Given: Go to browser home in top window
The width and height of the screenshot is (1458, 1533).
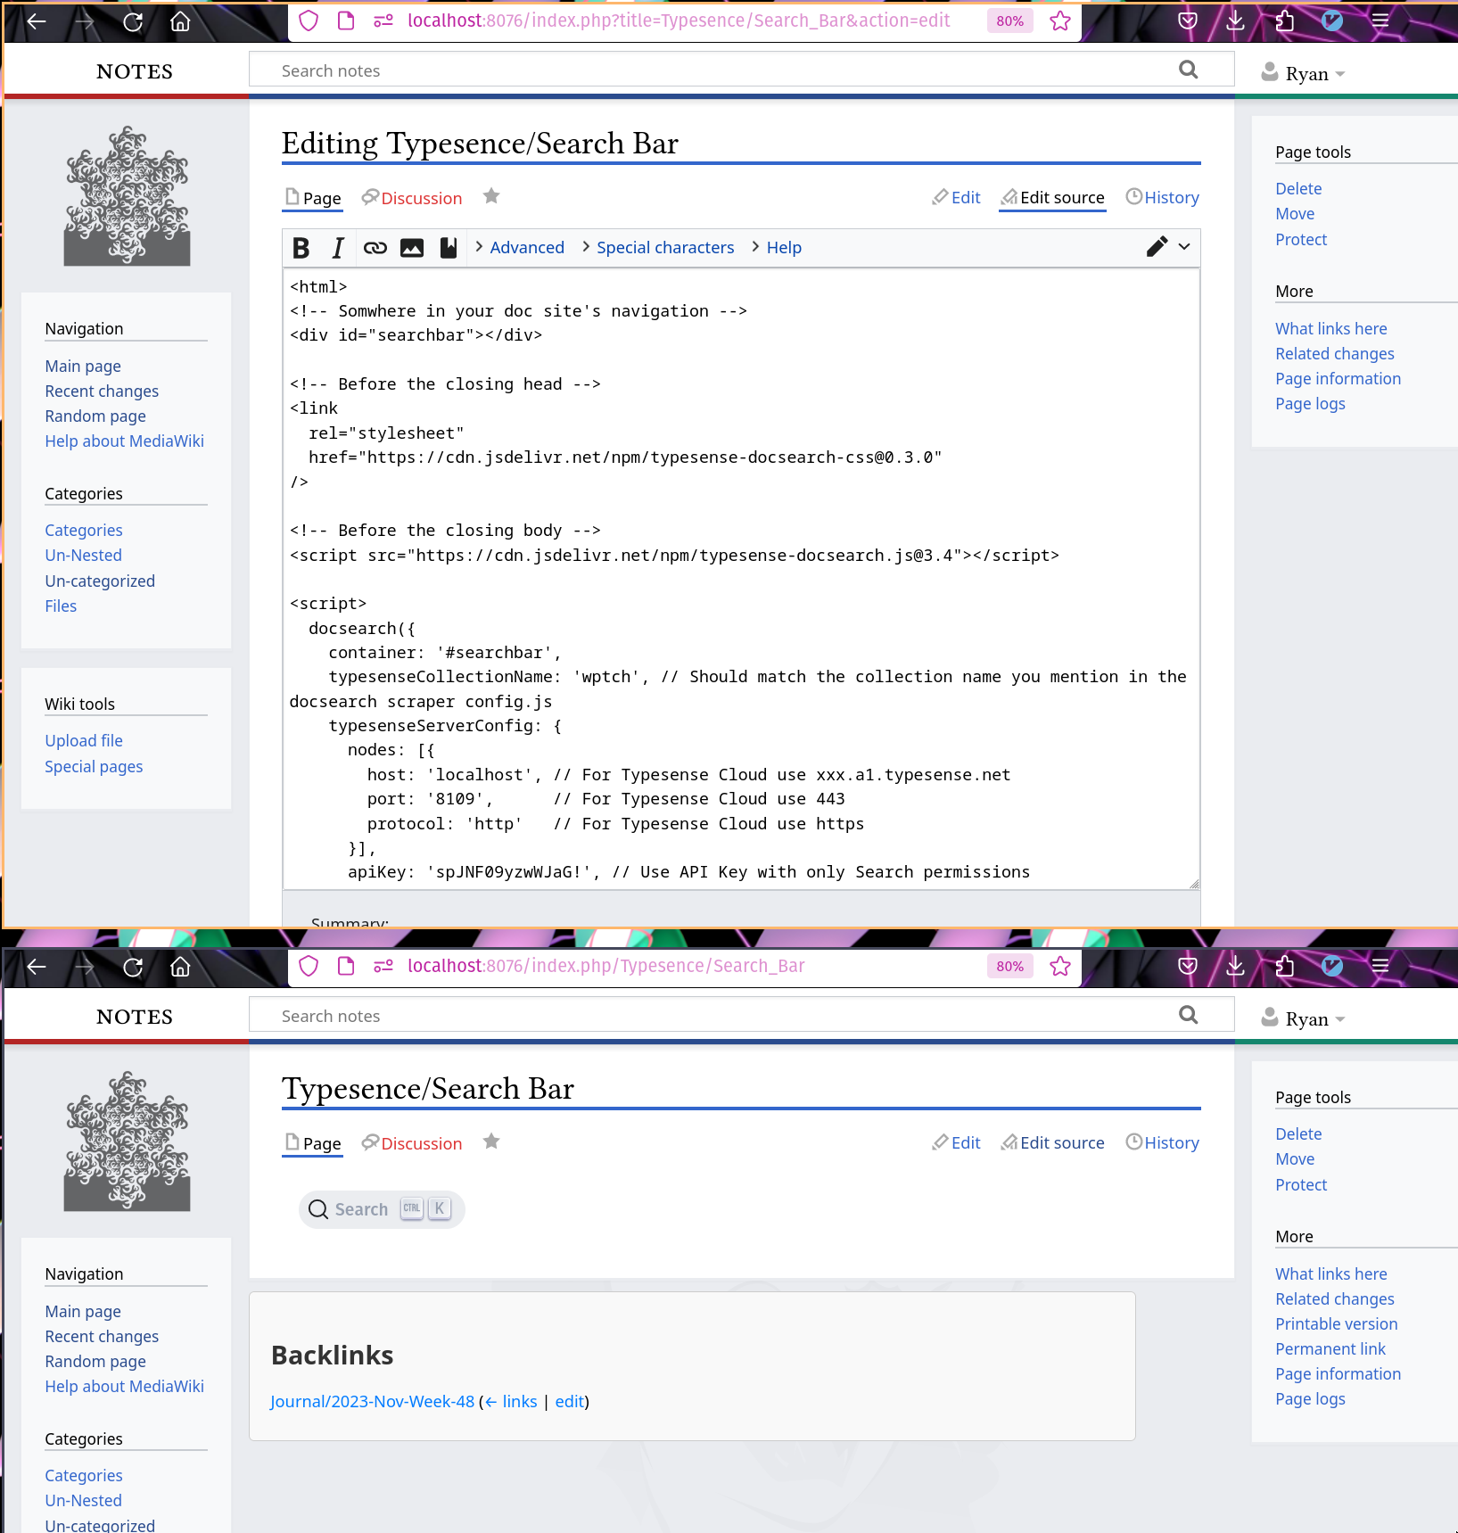Looking at the screenshot, I should pyautogui.click(x=180, y=21).
